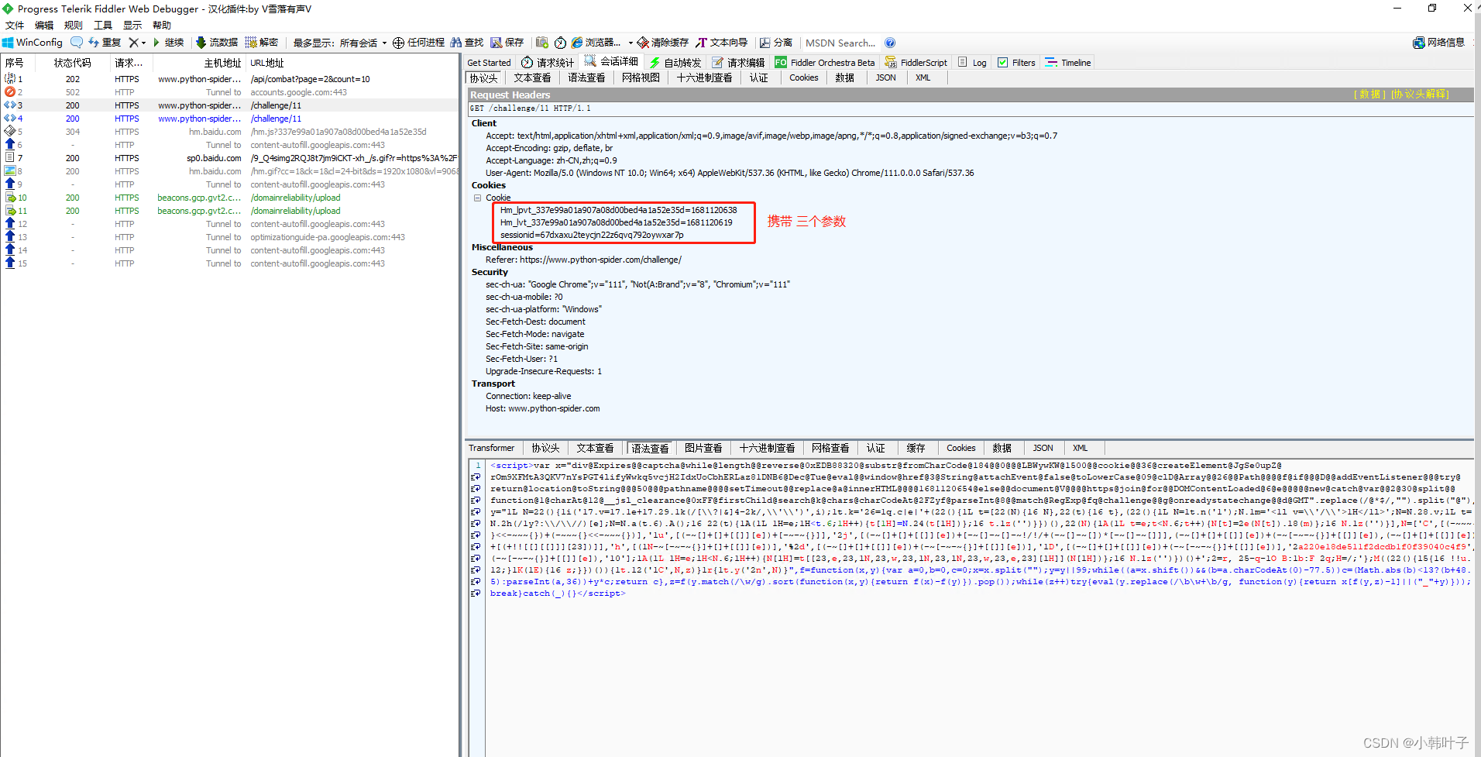Select session 3 /challenge/11 row
The width and height of the screenshot is (1481, 757).
click(x=230, y=105)
